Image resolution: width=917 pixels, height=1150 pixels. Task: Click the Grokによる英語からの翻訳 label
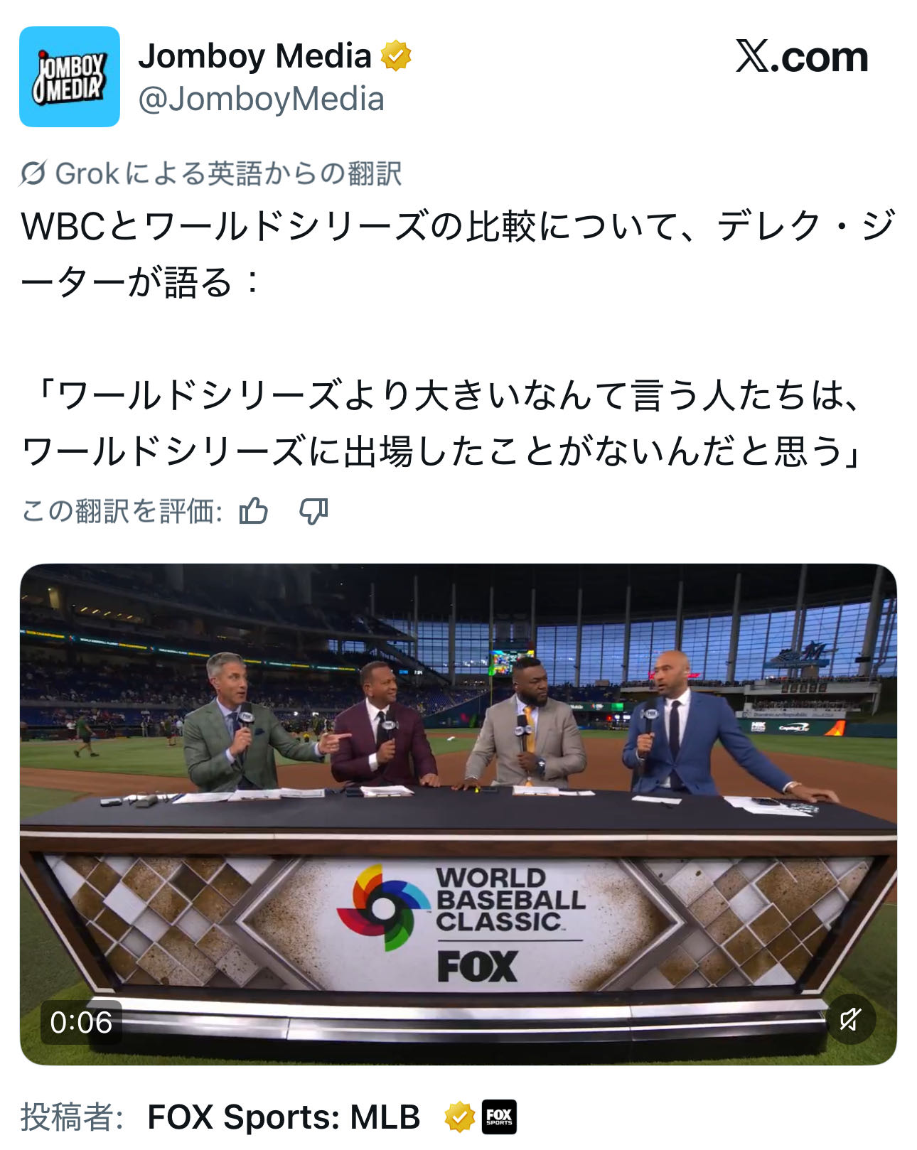click(228, 173)
